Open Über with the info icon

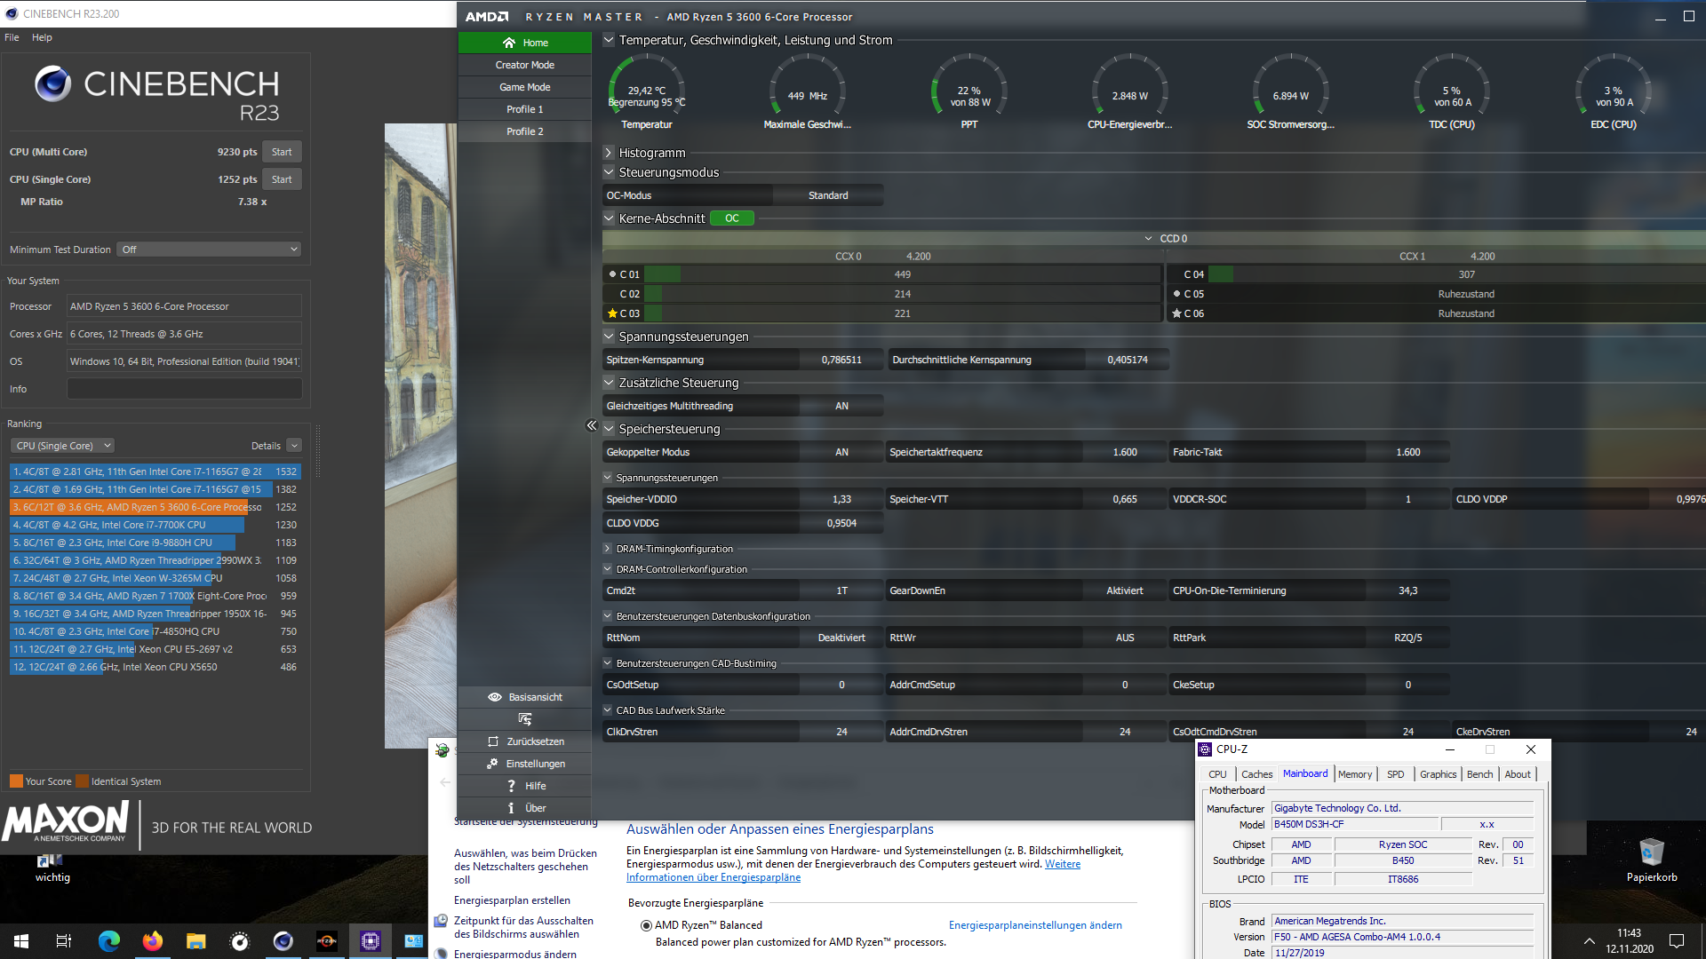[x=511, y=808]
